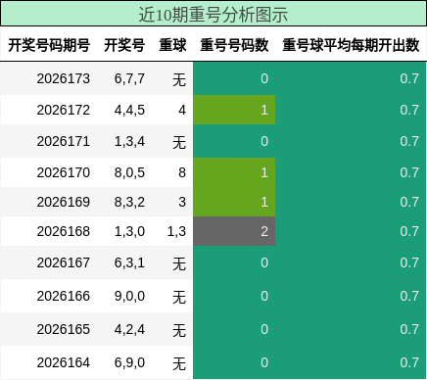Click the title 近10期重号分析图示
Image resolution: width=427 pixels, height=380 pixels.
[213, 15]
